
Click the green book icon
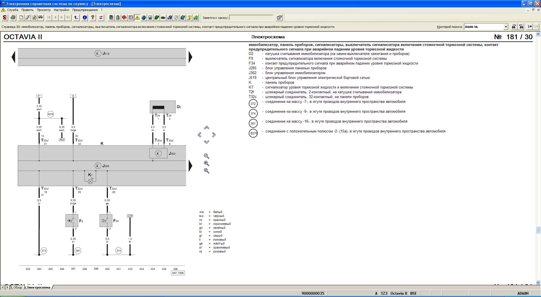click(x=157, y=17)
